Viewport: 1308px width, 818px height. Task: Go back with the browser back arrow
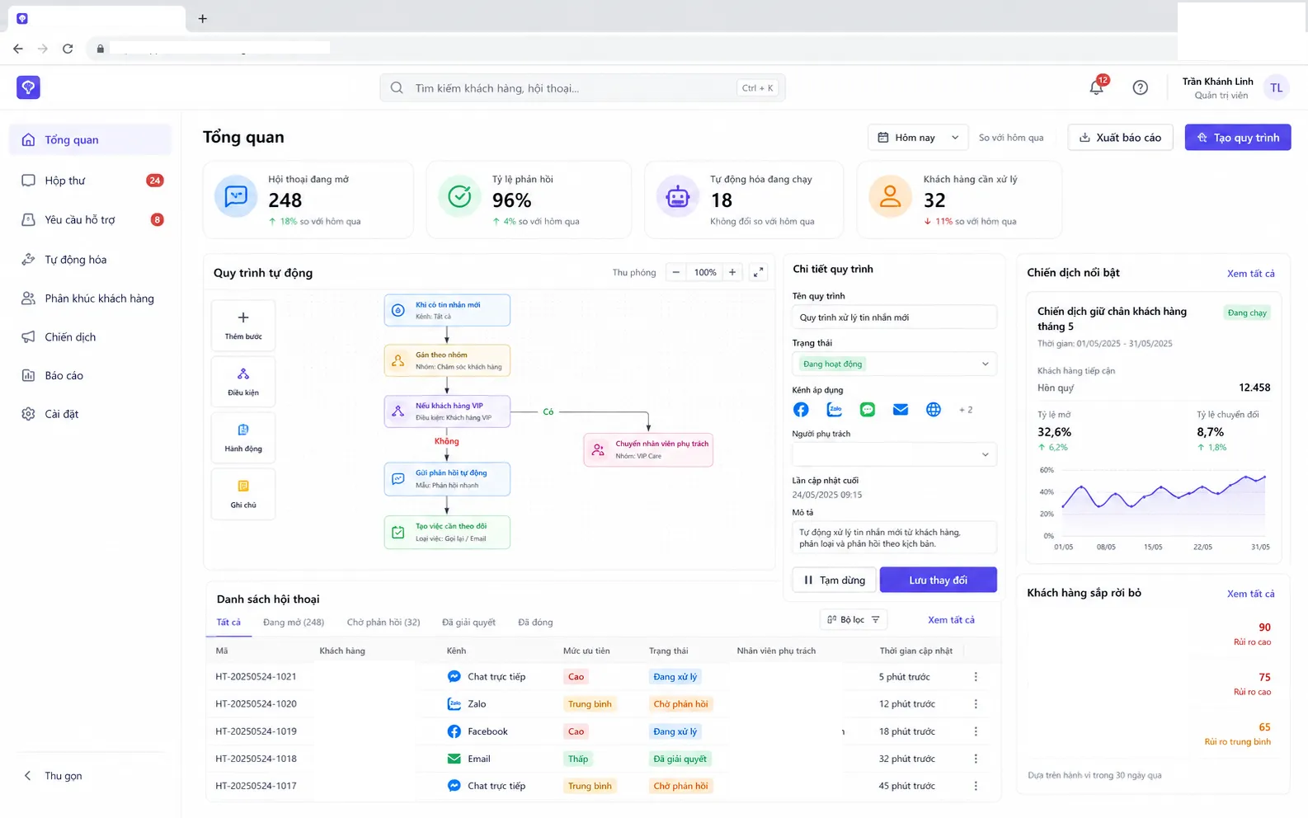click(18, 49)
